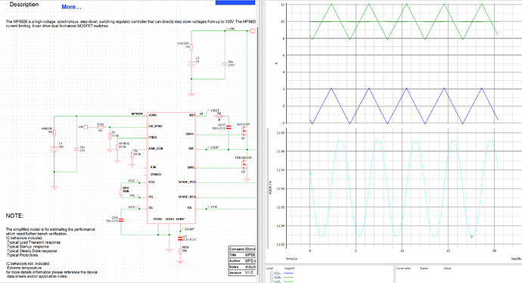Click the blue button above the schematic
Viewport: 522px width, 283px height.
click(235, 2)
